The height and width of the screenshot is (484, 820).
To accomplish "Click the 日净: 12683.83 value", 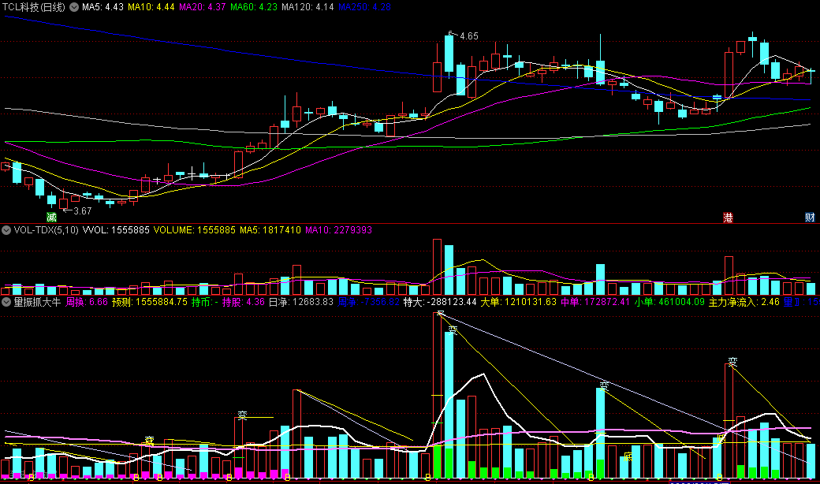I will 300,302.
